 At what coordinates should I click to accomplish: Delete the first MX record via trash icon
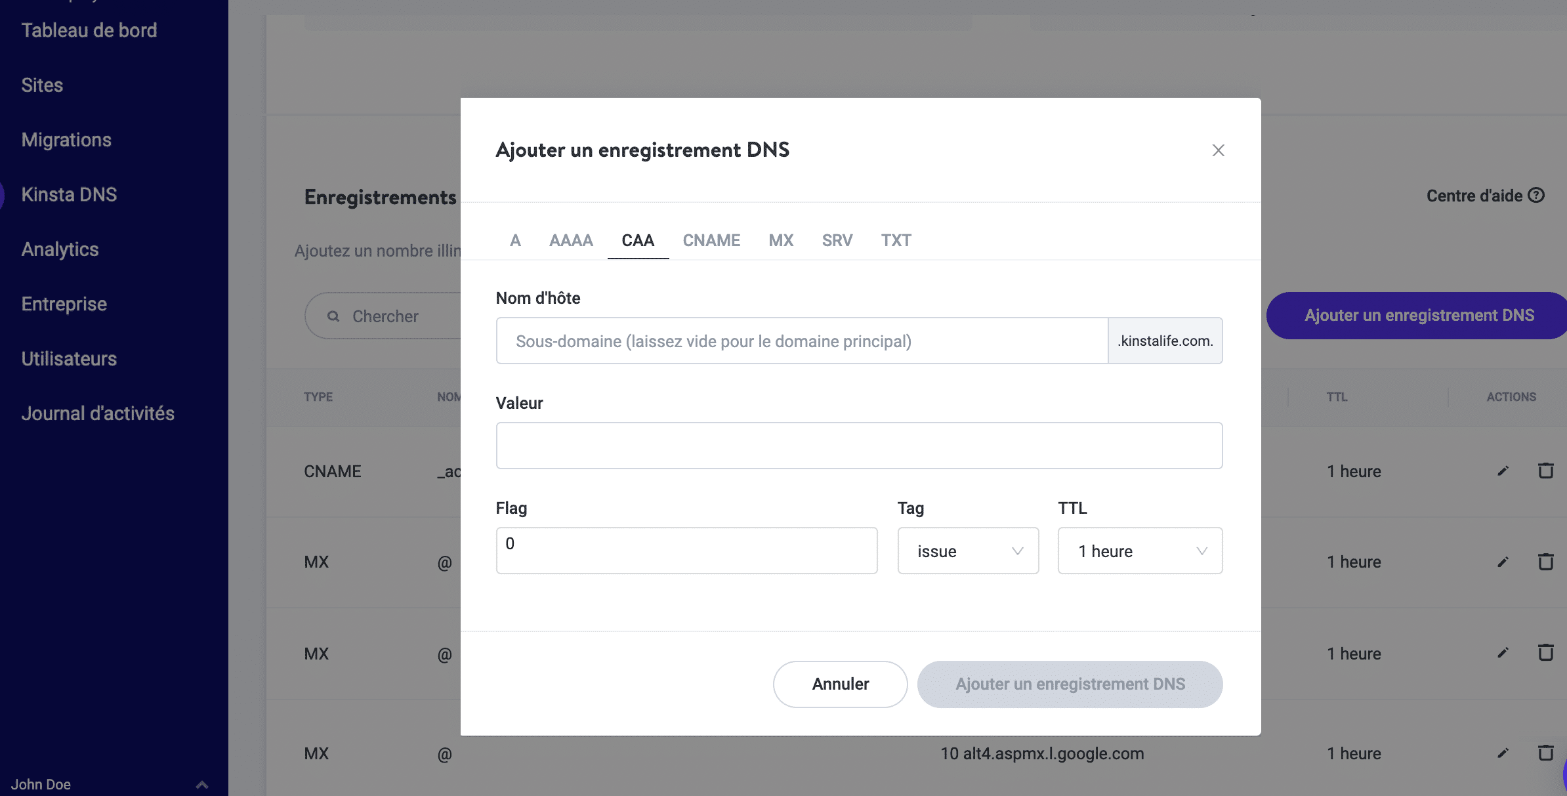[1546, 562]
